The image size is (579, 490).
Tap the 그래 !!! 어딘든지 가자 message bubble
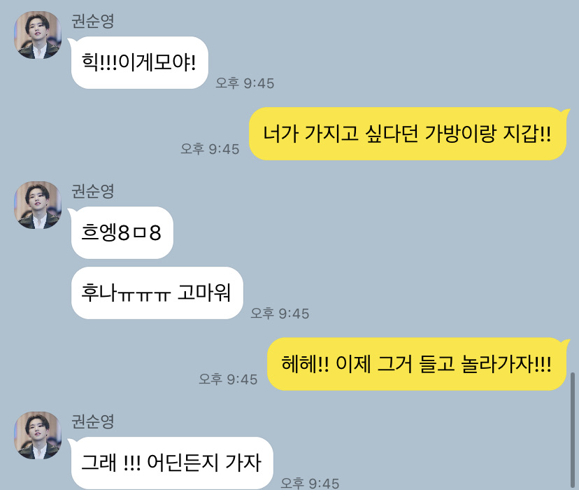pyautogui.click(x=171, y=463)
